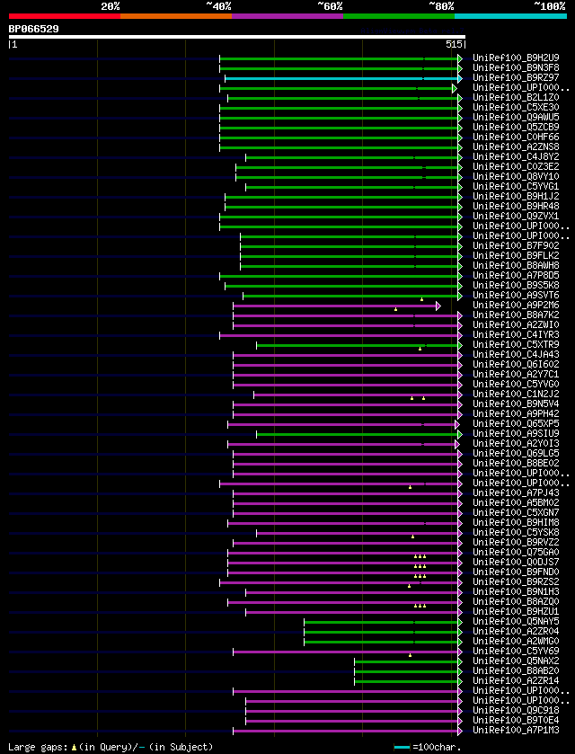Pick subject UniRef100_Q6I602
Screen dimensions: 575x754
[516, 366]
